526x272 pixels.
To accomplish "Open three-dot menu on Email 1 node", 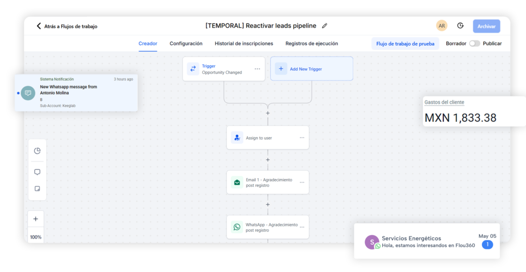I will (302, 182).
